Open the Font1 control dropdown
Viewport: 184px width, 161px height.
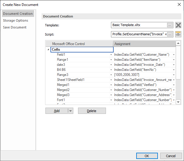click(111, 100)
